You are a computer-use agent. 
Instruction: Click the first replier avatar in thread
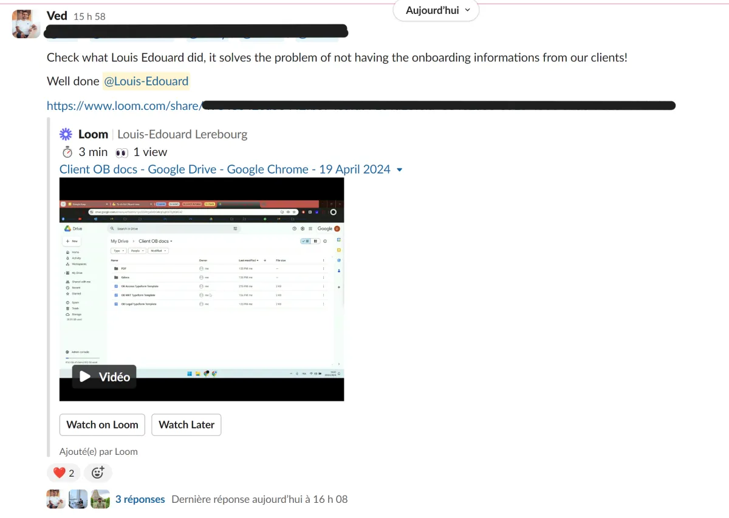[x=56, y=499]
